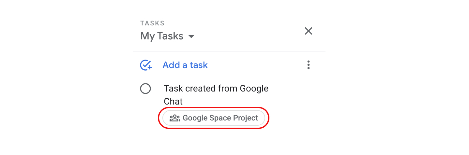Click the people icon in the space chip
This screenshot has height=155, width=469.
coord(175,118)
